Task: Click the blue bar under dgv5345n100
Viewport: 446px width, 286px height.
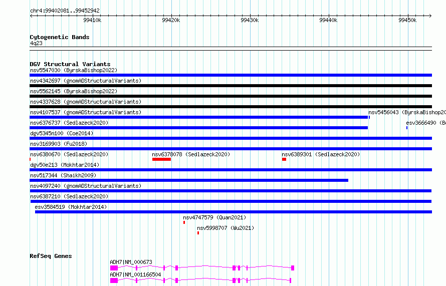Action: coord(231,138)
